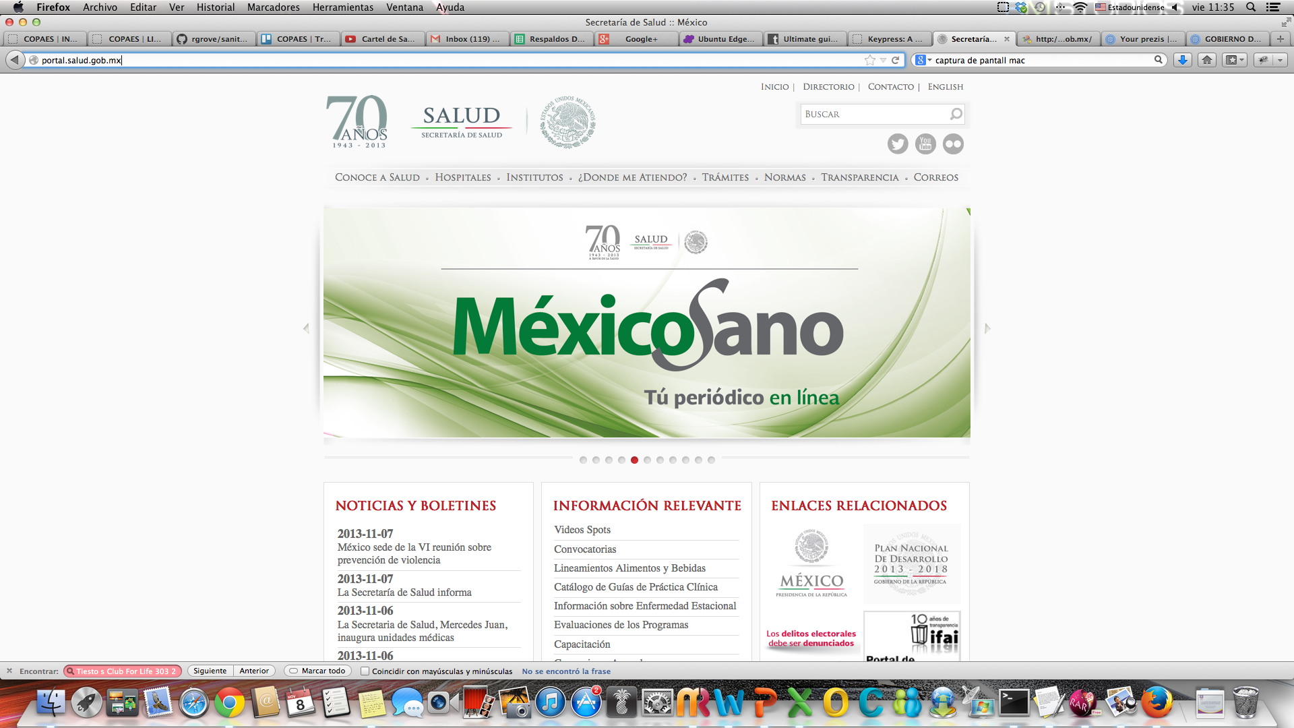
Task: Click the 'English' language link
Action: tap(945, 87)
